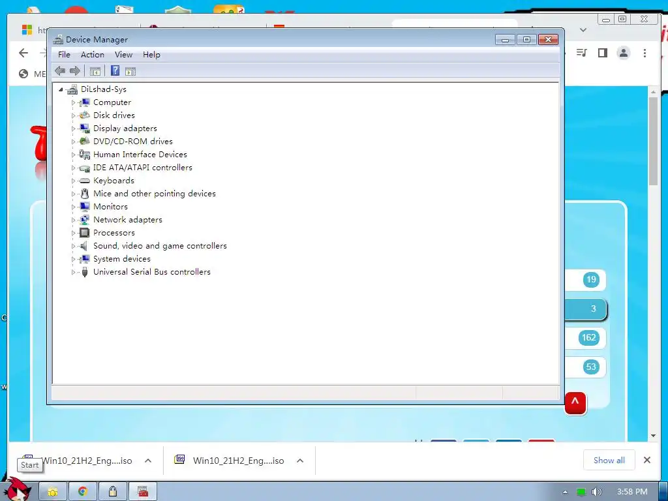Click the volume speaker icon in system tray
This screenshot has height=501, width=668.
point(597,492)
